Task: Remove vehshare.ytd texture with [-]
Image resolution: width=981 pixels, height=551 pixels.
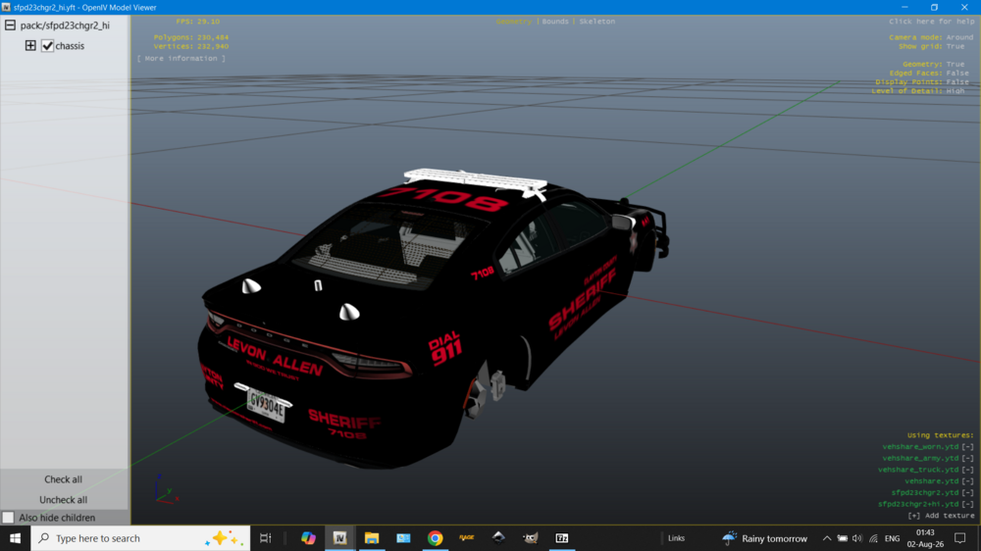Action: [968, 481]
